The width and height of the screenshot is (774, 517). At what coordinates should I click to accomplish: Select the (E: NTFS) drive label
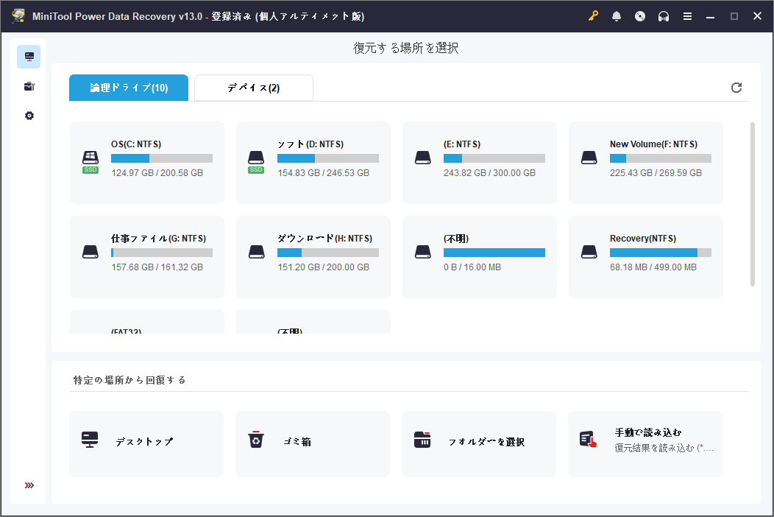point(462,144)
